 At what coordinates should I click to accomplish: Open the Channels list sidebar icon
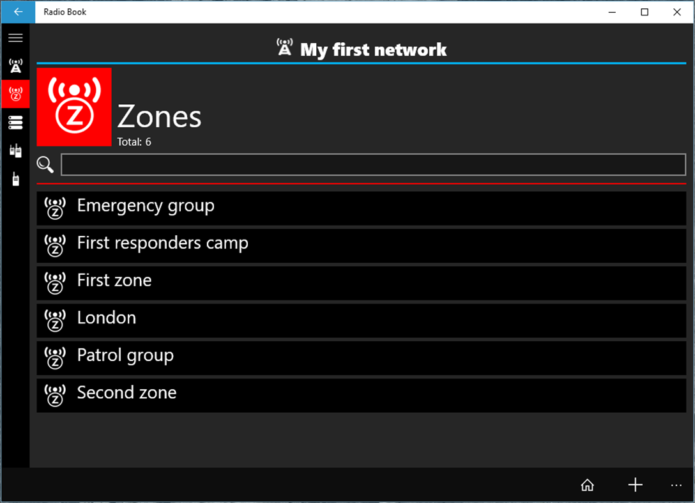point(15,122)
